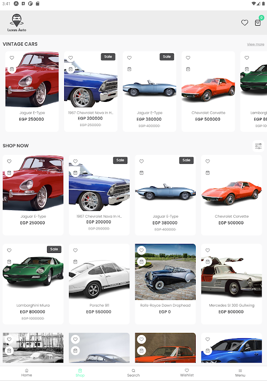Screen dimensions: 267x381
Task: Click the View more link
Action: (256, 44)
